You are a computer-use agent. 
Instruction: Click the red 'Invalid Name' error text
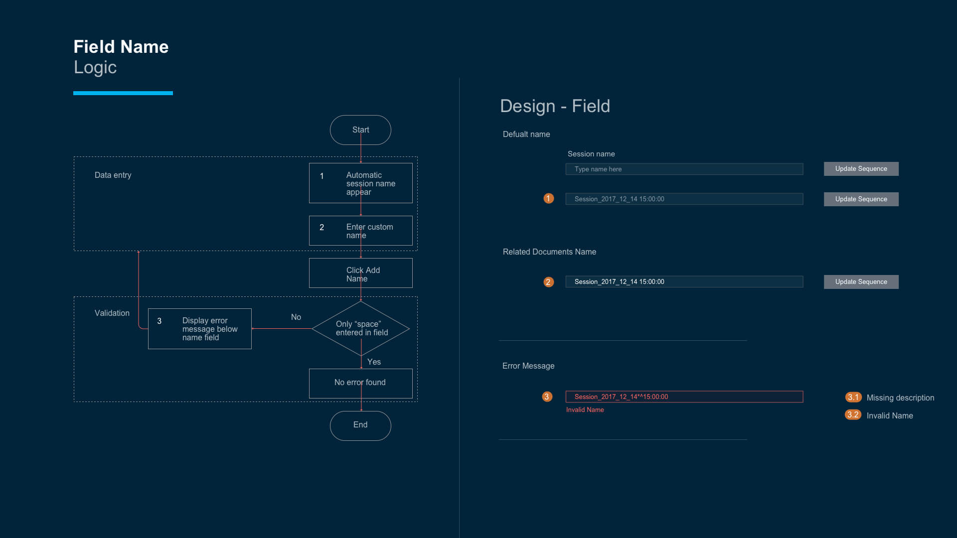click(x=585, y=409)
